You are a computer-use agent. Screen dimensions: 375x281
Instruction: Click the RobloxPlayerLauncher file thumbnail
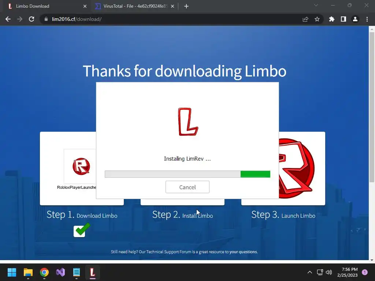[80, 166]
